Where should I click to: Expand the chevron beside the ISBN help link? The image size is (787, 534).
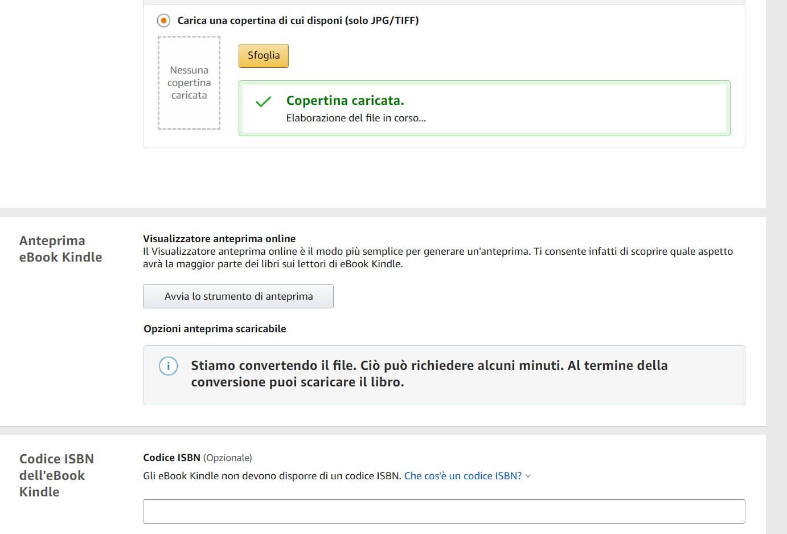pos(528,476)
